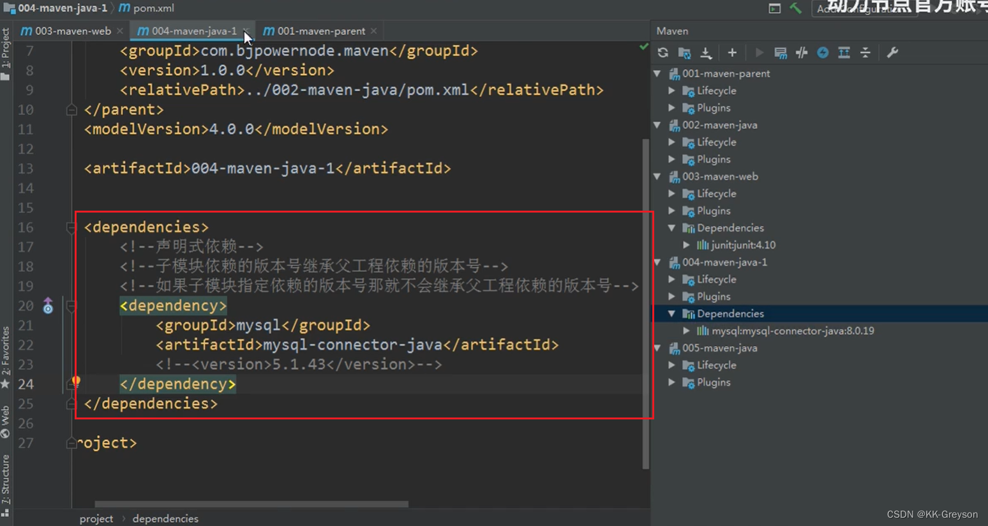Expand Lifecycle under 005-maven-java
The image size is (988, 526).
[671, 365]
